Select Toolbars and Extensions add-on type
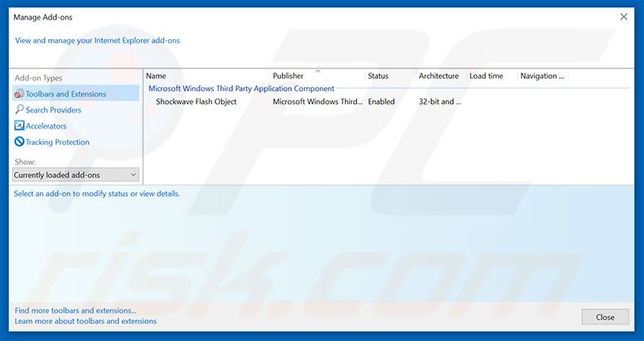This screenshot has height=341, width=644. tap(76, 94)
